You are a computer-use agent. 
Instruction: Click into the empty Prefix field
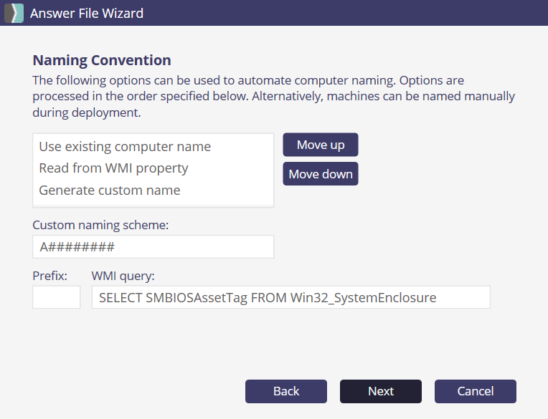coord(56,297)
